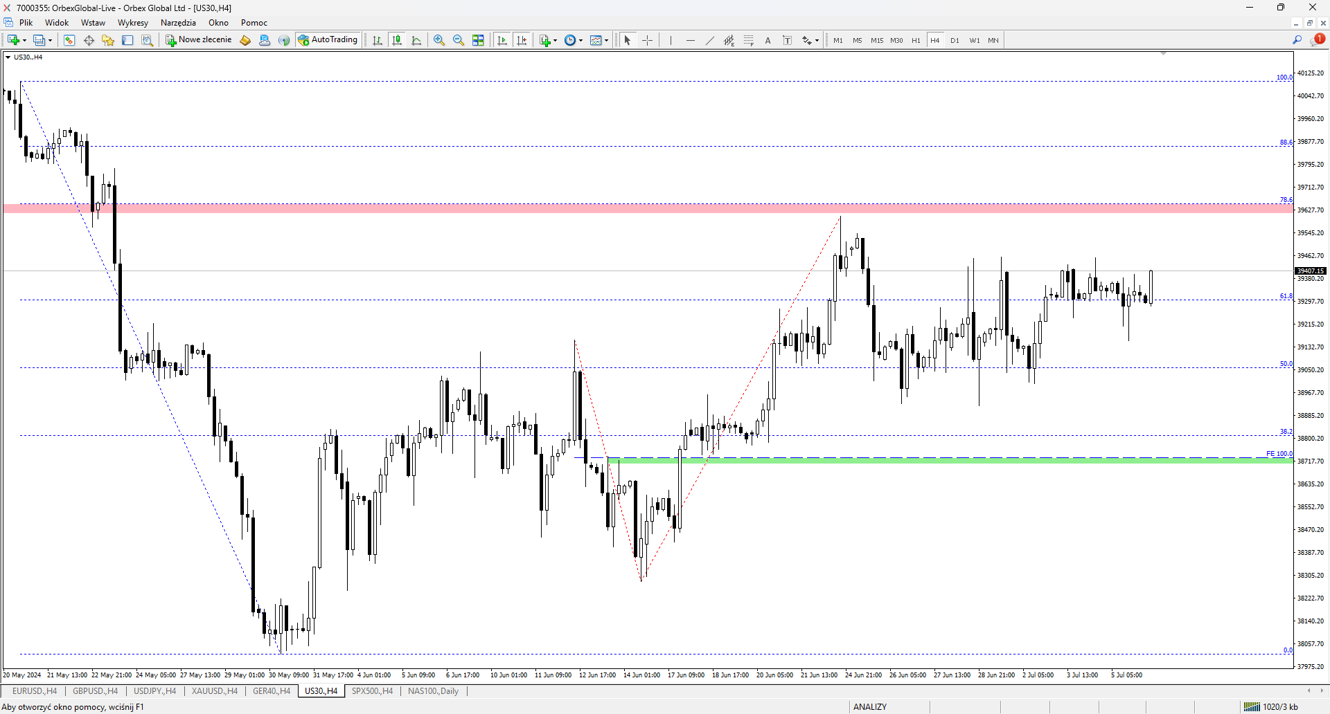Draw a vertical line
The image size is (1330, 714).
[x=671, y=40]
